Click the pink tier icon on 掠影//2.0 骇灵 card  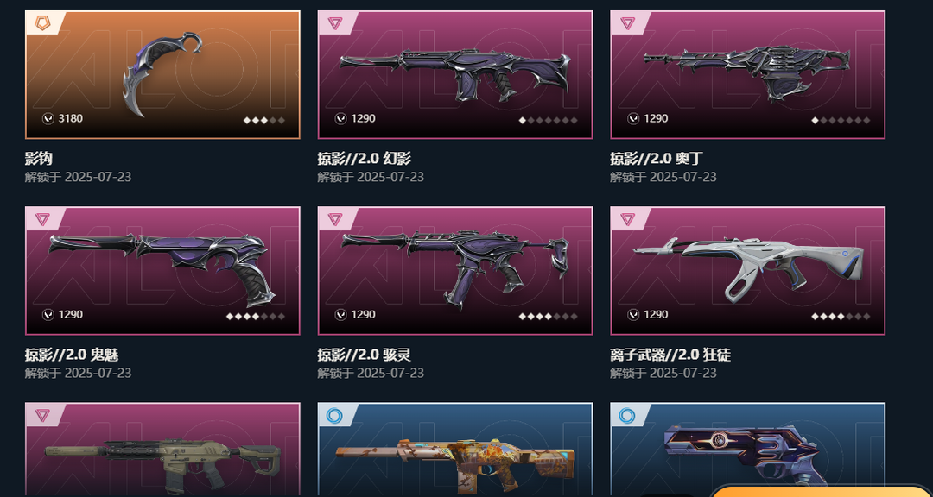click(335, 219)
